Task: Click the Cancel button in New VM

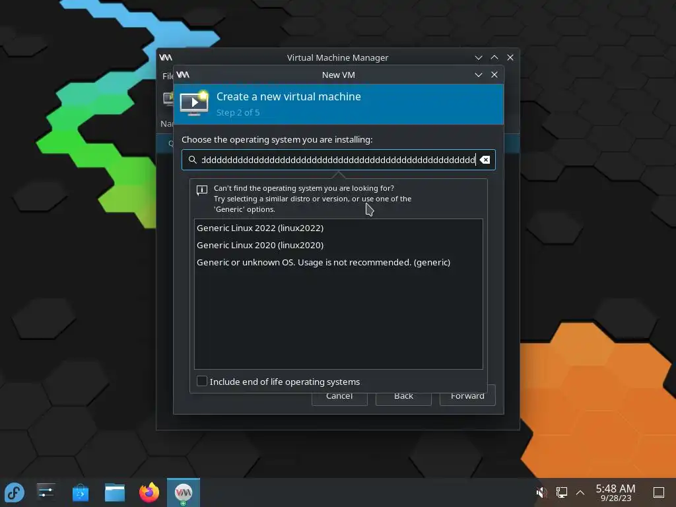Action: [x=339, y=398]
